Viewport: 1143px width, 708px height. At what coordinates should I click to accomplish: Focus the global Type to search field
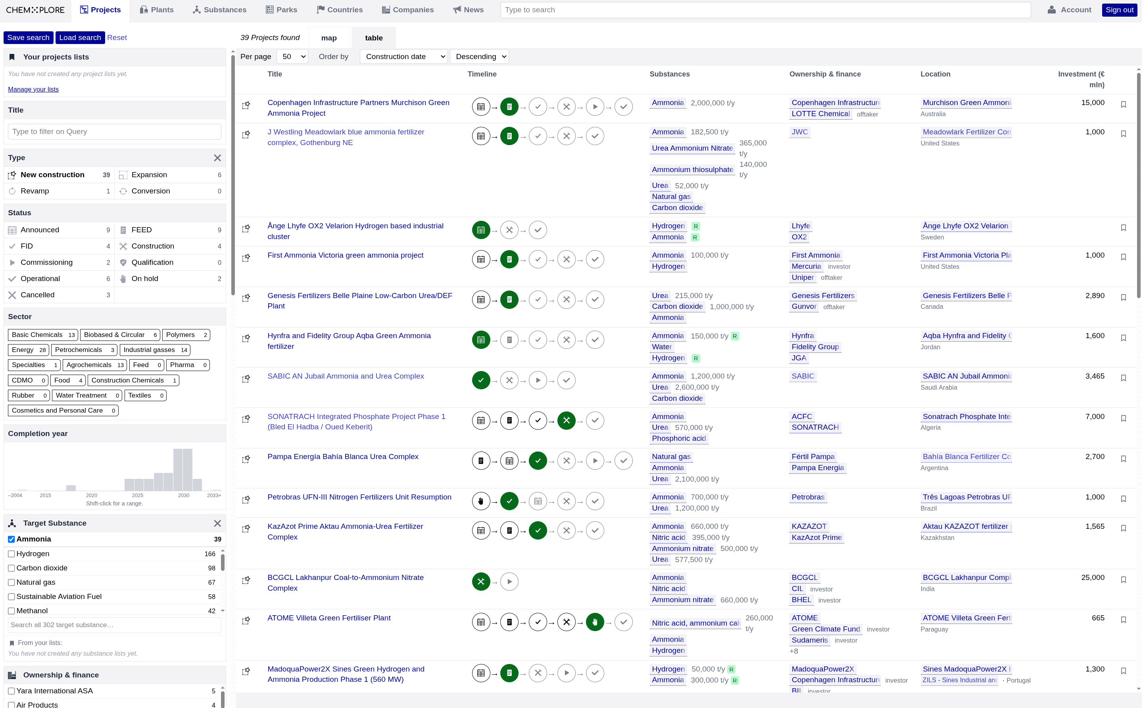(x=765, y=10)
